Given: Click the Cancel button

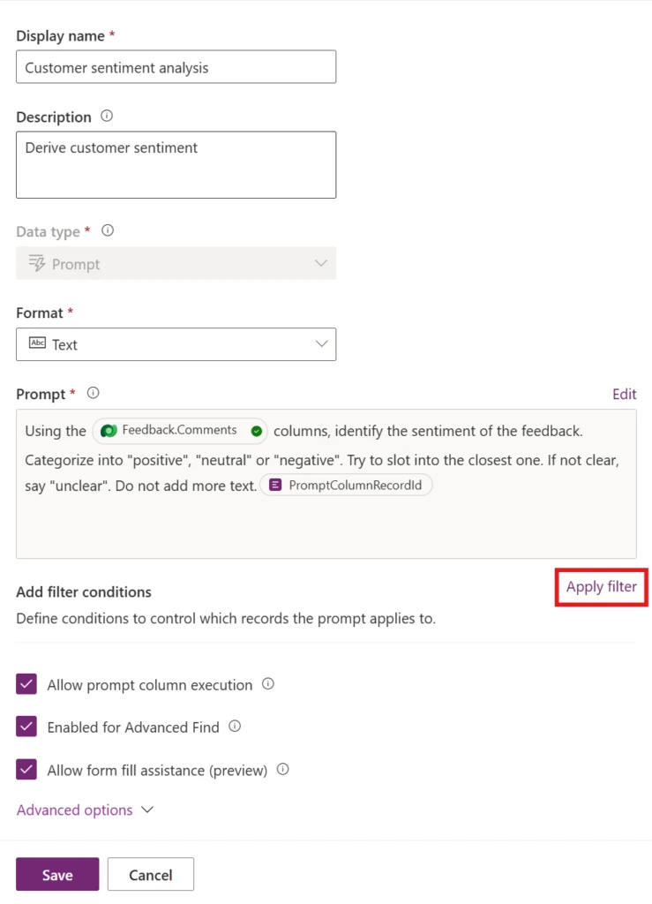Looking at the screenshot, I should (x=151, y=874).
